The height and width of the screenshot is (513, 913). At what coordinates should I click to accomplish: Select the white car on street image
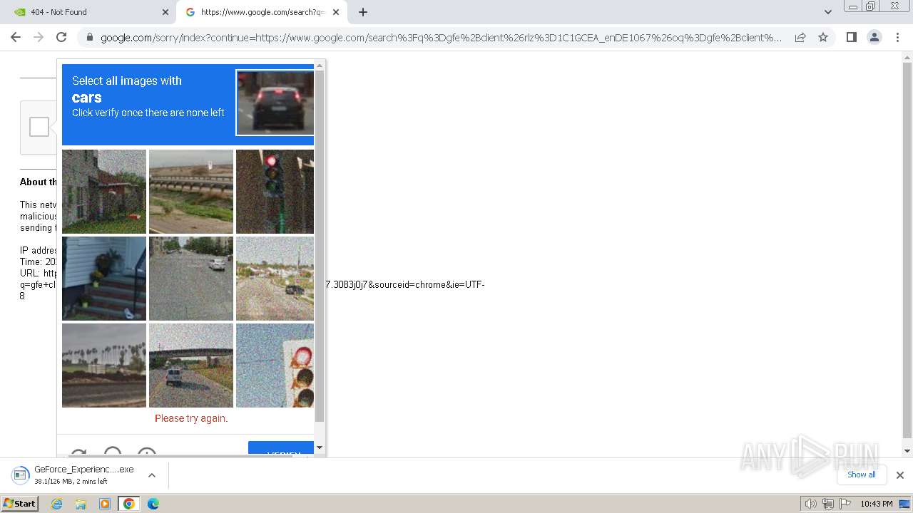point(191,279)
